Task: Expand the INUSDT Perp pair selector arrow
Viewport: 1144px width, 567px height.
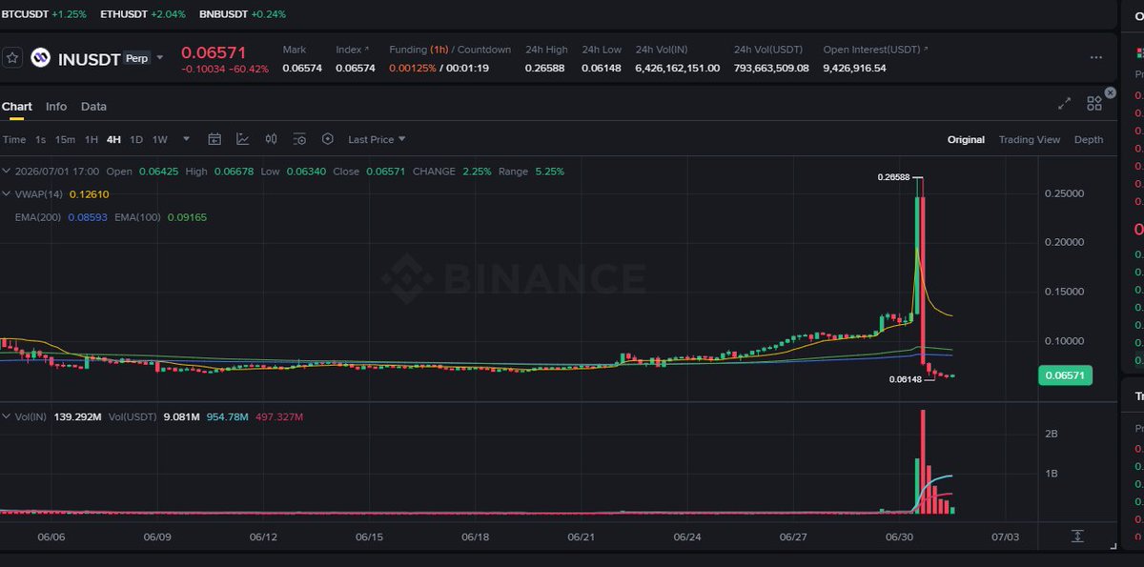Action: [160, 58]
